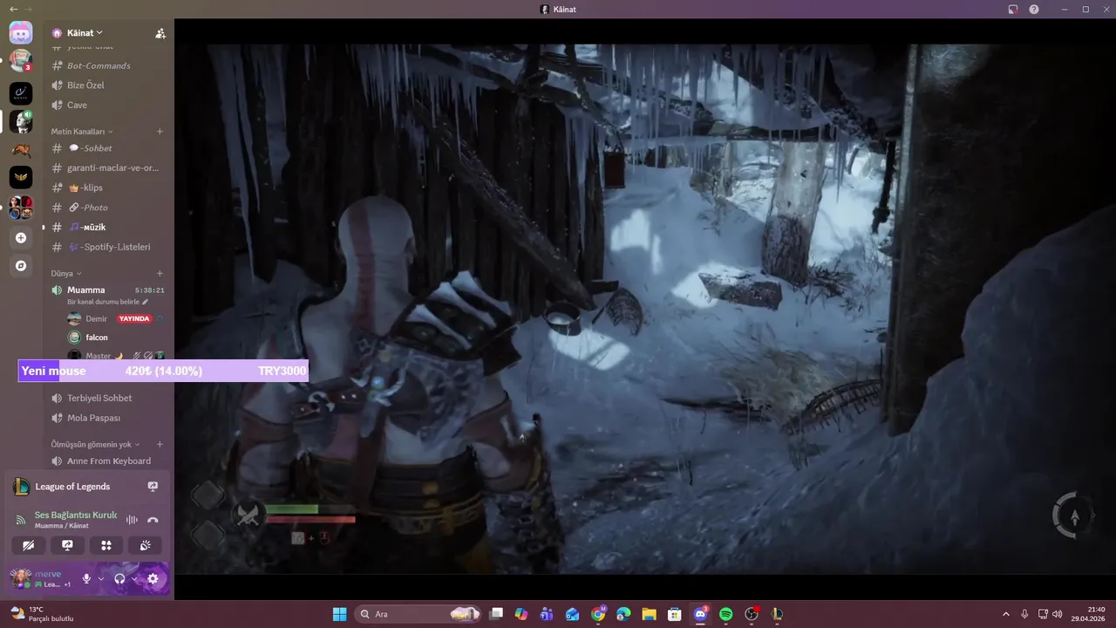Viewport: 1116px width, 628px height.
Task: Disconnect from voice with hang-up icon
Action: pyautogui.click(x=153, y=520)
